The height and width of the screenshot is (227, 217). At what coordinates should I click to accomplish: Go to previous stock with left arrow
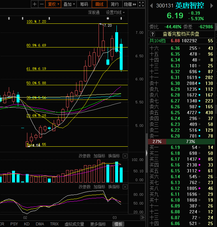[151, 6]
